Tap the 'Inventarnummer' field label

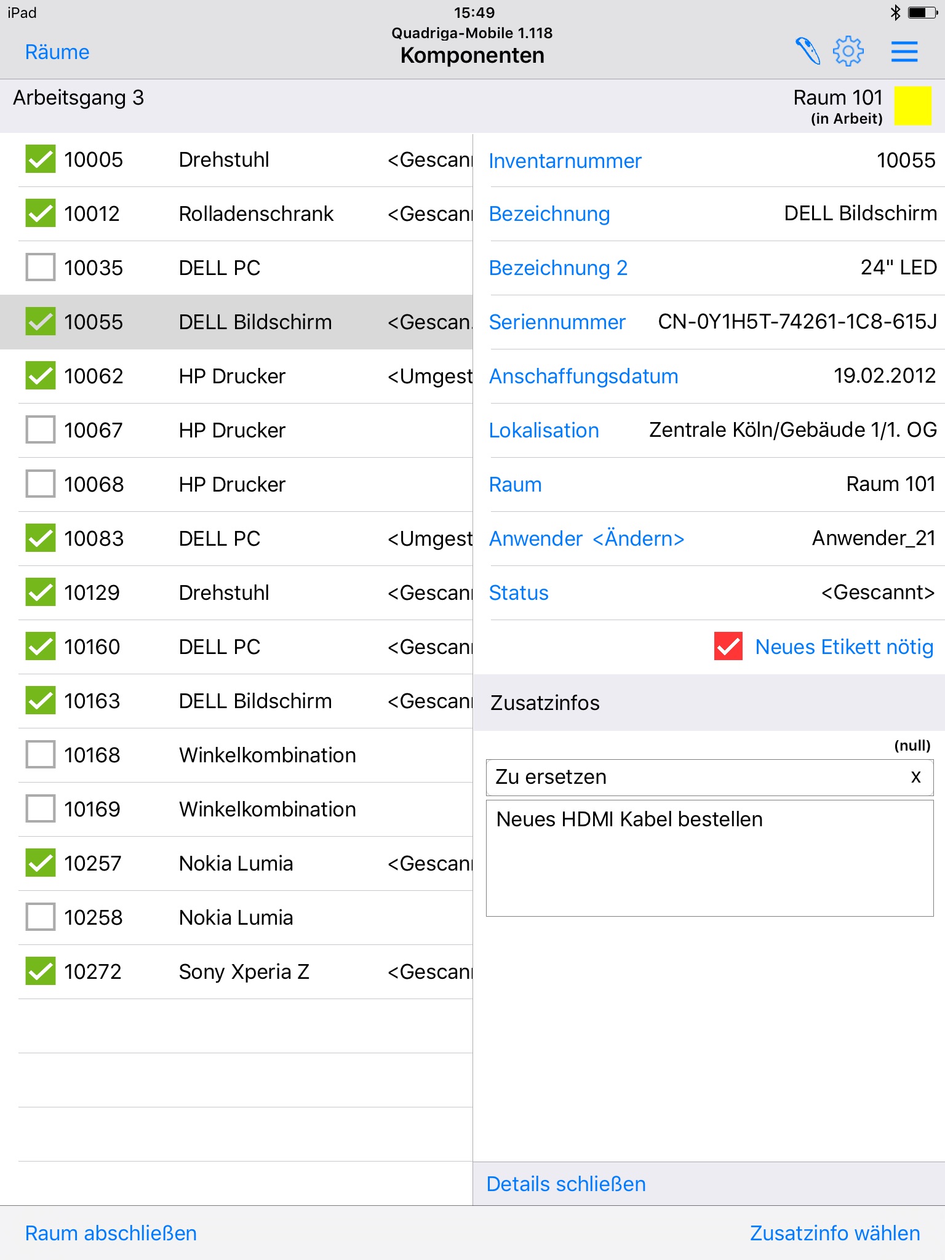[565, 161]
